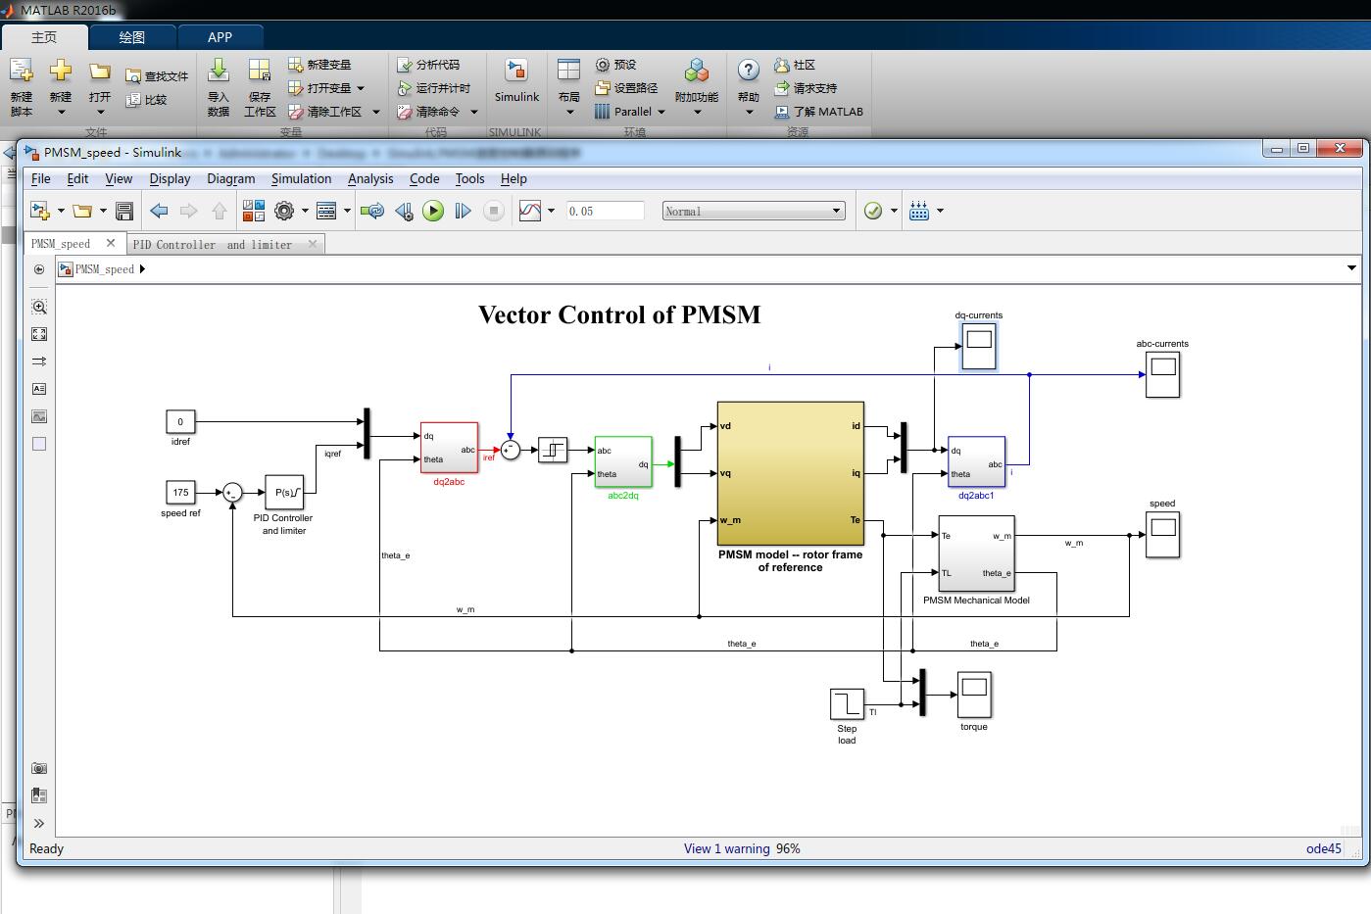Select the Step load block
This screenshot has width=1371, height=914.
(847, 704)
